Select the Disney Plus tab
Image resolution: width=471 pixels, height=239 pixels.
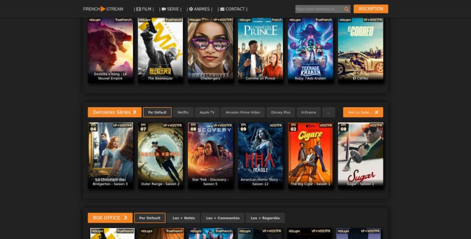pyautogui.click(x=281, y=112)
